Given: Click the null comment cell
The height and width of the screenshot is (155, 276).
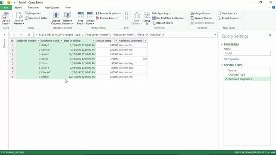Looking at the screenshot, I should [x=133, y=59].
